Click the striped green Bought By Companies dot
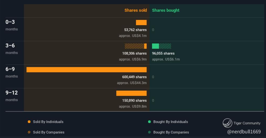The width and height of the screenshot is (266, 138). coord(149,132)
